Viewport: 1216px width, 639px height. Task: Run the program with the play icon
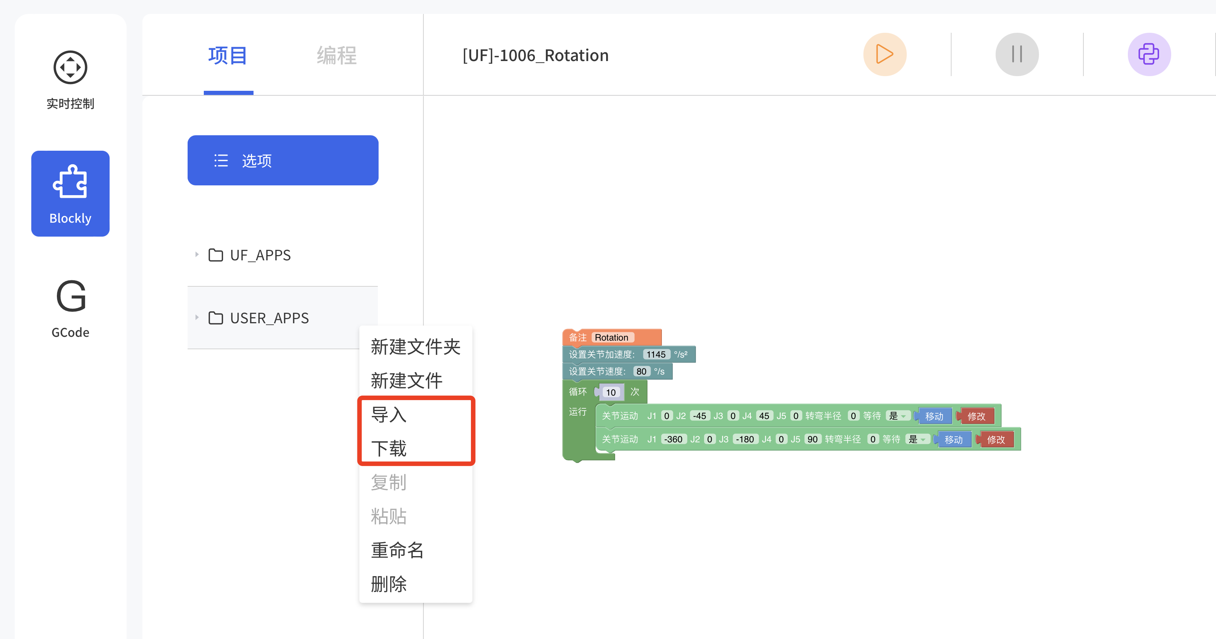(x=885, y=54)
